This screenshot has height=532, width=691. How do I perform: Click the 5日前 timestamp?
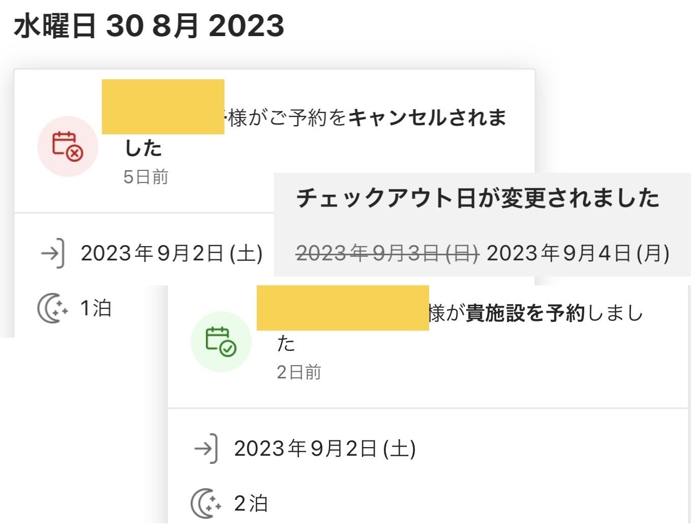tap(146, 177)
